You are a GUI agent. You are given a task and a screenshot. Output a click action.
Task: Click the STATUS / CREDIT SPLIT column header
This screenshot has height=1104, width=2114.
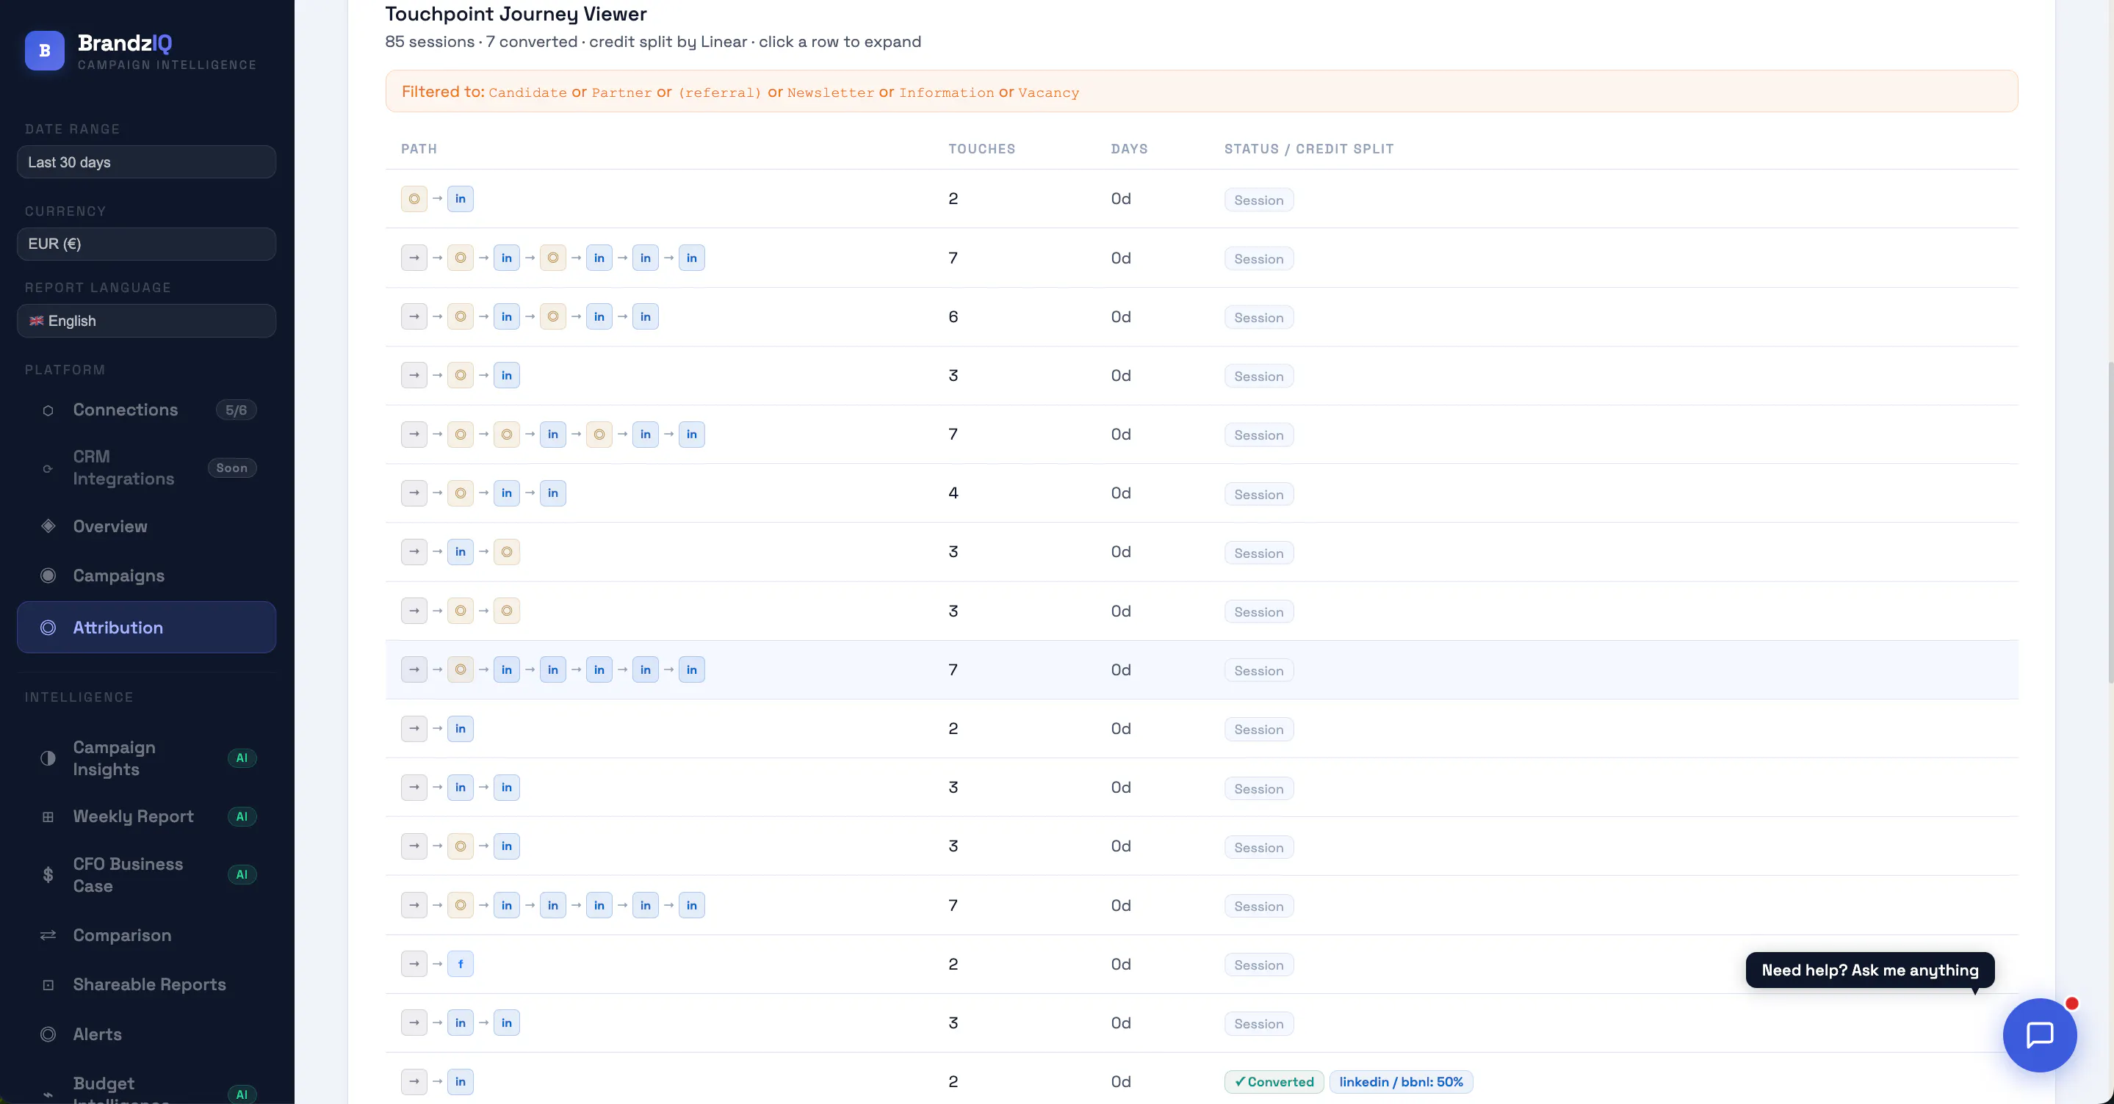click(x=1309, y=148)
